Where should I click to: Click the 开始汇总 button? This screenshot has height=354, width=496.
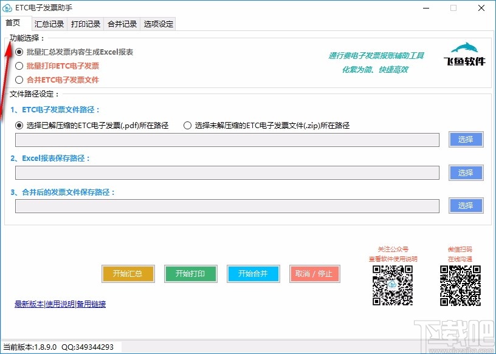128,274
